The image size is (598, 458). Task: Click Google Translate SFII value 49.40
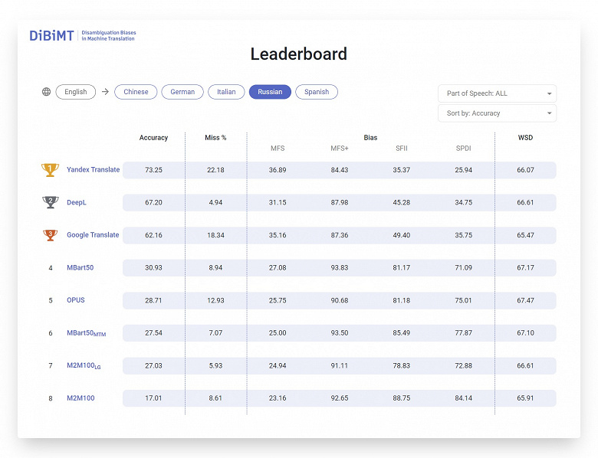[402, 235]
